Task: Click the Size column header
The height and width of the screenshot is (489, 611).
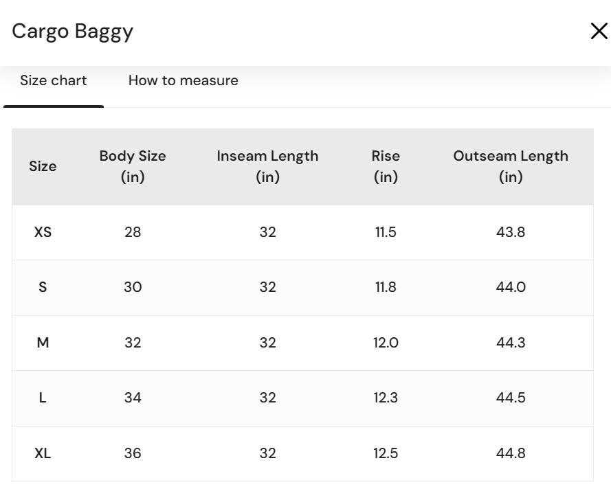Action: pos(43,166)
